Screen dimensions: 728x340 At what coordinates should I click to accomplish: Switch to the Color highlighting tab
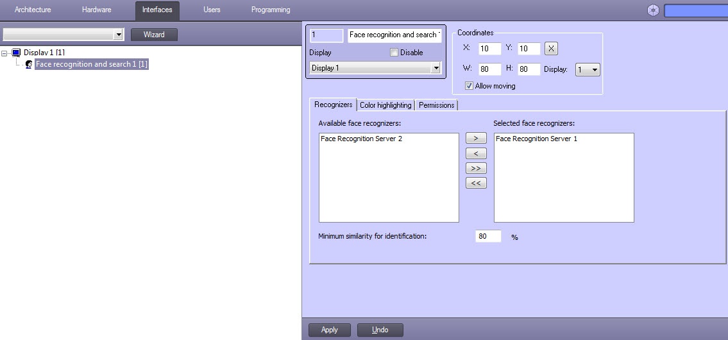(385, 105)
